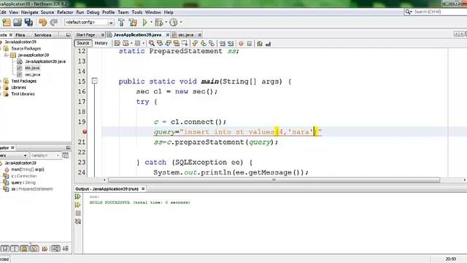Select Test Libraries in project tree
This screenshot has width=467, height=263.
(23, 94)
